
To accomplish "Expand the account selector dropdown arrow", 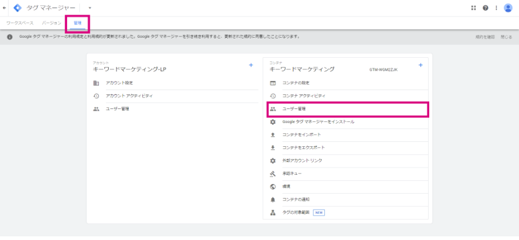I will [x=90, y=8].
